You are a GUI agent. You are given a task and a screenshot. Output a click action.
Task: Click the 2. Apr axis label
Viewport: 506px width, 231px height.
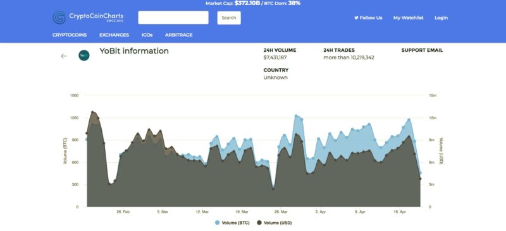(321, 212)
